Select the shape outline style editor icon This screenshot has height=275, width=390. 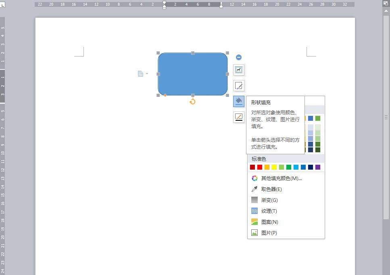pyautogui.click(x=238, y=86)
